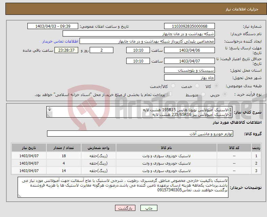
Task: Click the شماره نیاز field 1103092835000068
Action: (190, 26)
